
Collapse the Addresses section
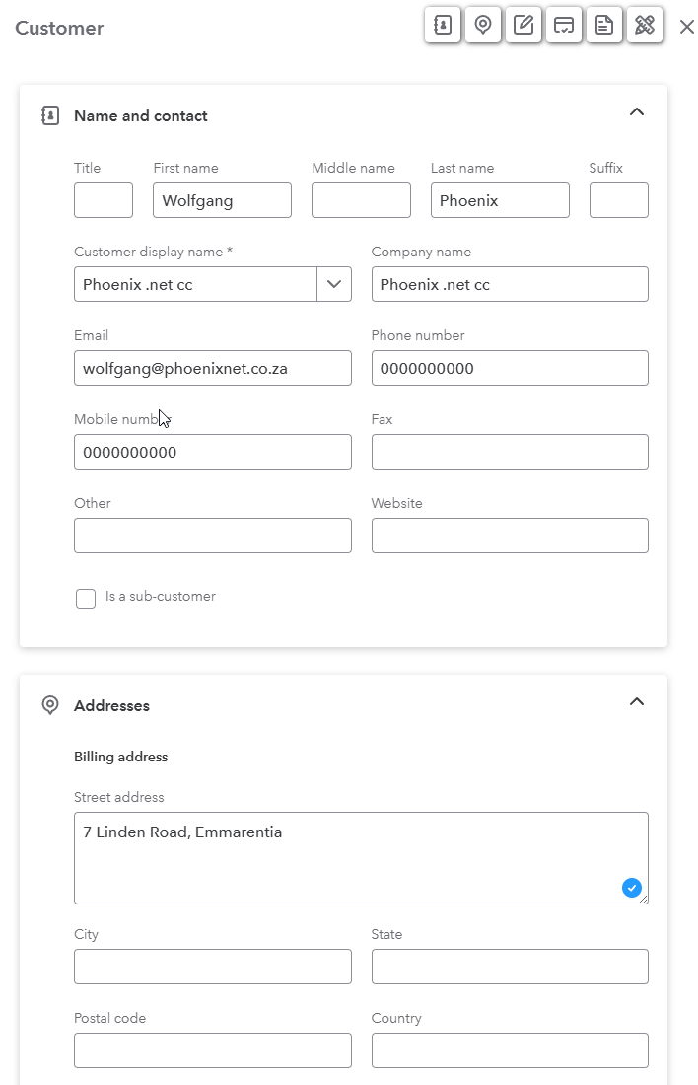(x=637, y=701)
